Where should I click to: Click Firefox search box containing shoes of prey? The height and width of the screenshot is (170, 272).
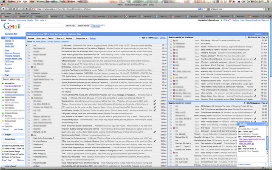237,9
